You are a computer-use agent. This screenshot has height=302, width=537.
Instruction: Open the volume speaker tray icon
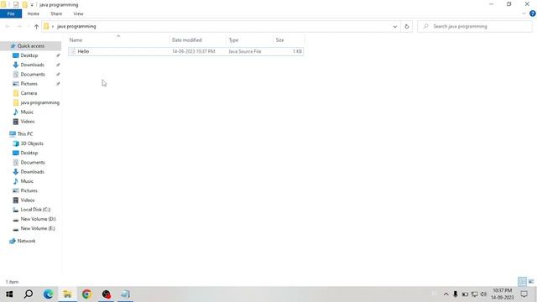pos(483,294)
